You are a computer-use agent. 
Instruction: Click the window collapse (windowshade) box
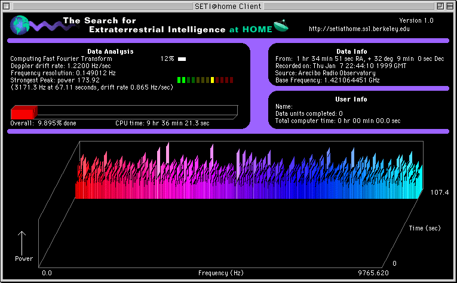pos(450,6)
